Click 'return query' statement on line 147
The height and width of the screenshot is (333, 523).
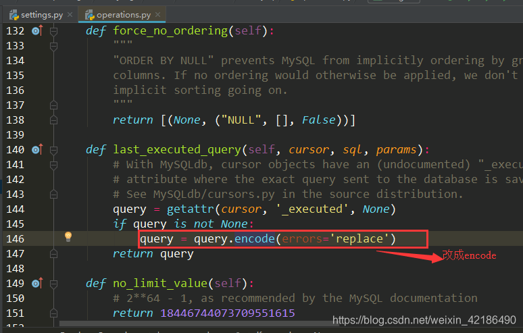point(153,254)
